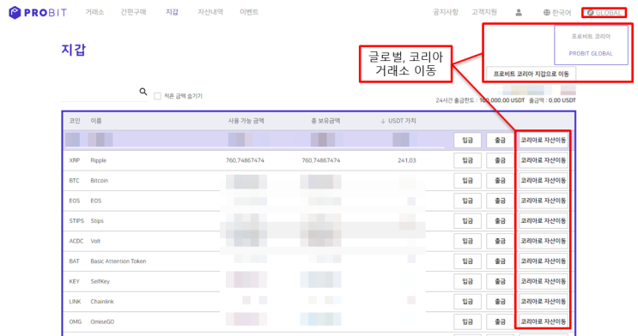Click 코리아로 자산이동 for BTC Bitcoin
Image resolution: width=638 pixels, height=336 pixels.
[x=544, y=180]
